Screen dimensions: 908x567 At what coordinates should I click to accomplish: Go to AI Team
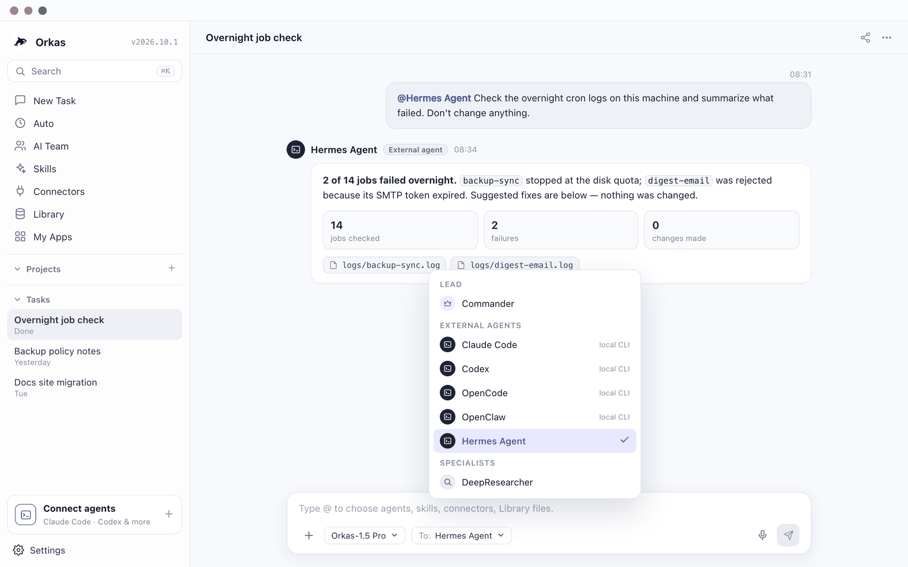pos(94,146)
